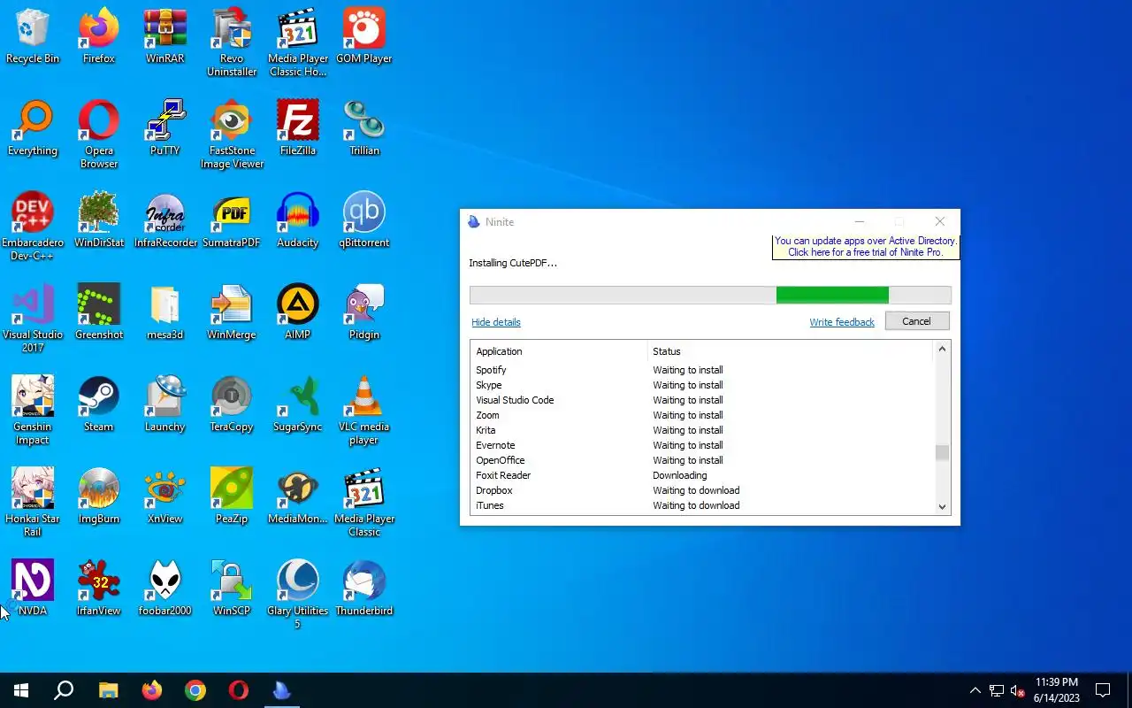This screenshot has height=708, width=1132.
Task: Select the AIMP desktop icon
Action: pos(298,312)
